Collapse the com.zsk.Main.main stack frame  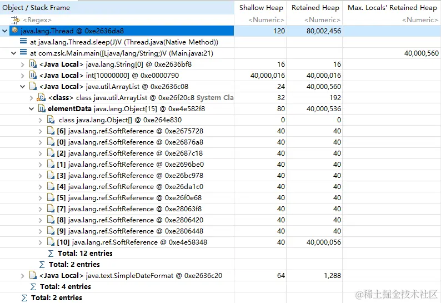[13, 53]
